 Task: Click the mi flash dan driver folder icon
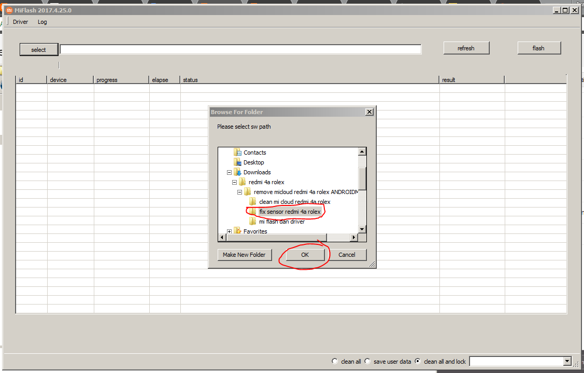pyautogui.click(x=253, y=221)
